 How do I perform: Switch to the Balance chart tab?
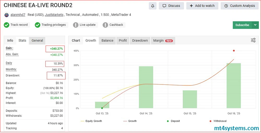107,40
